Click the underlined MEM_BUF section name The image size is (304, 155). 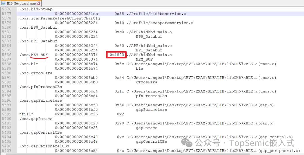pyautogui.click(x=39, y=55)
